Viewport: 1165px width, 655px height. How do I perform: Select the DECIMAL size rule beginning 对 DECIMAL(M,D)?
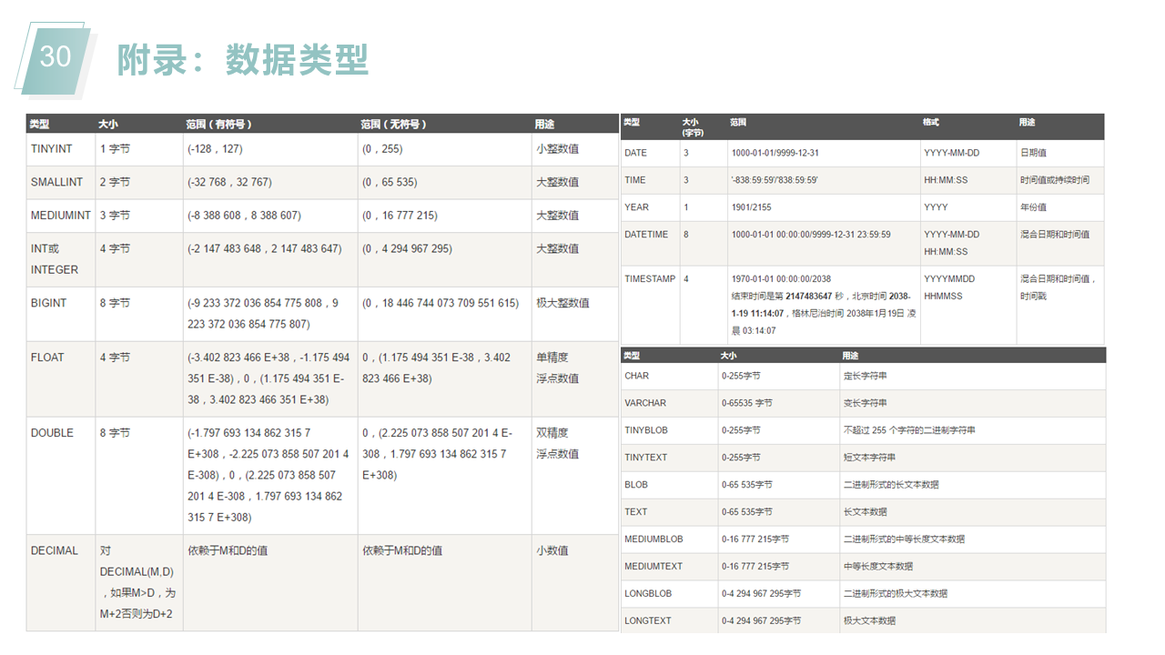coord(137,582)
